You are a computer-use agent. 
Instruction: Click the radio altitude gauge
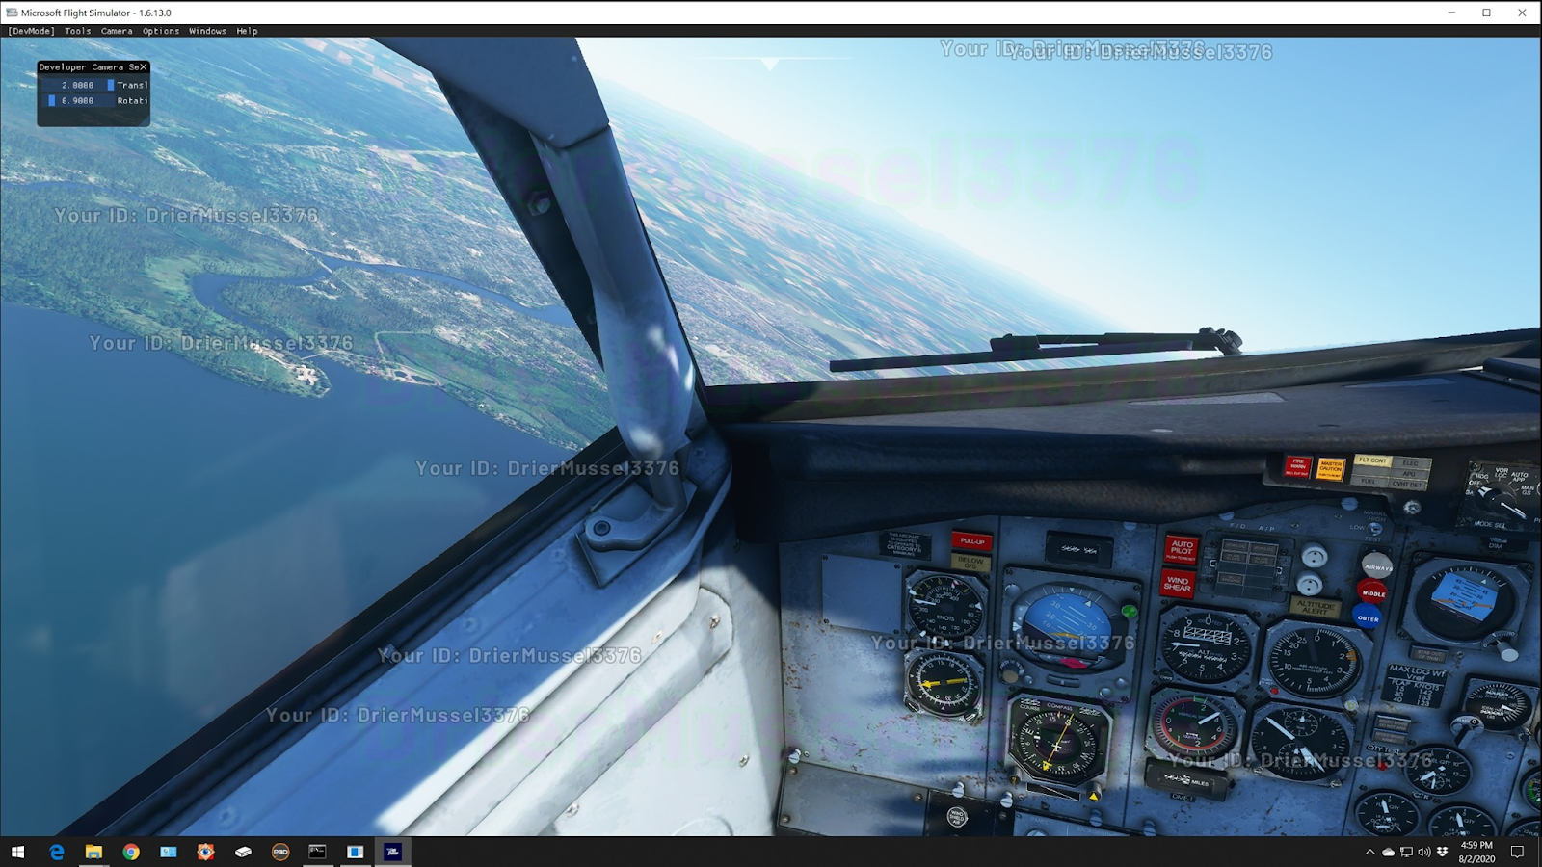click(x=1314, y=660)
